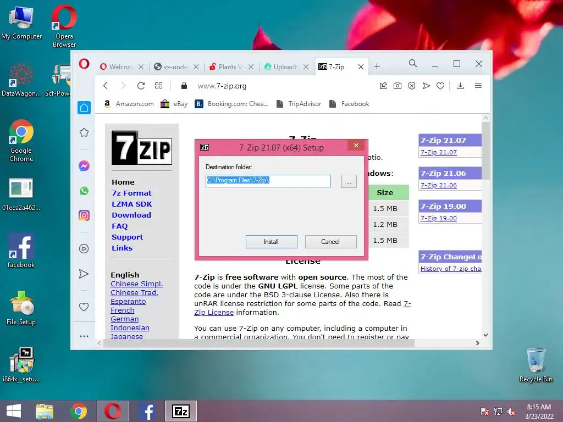Open the LZMA SDK link
563x422 pixels.
coord(132,204)
